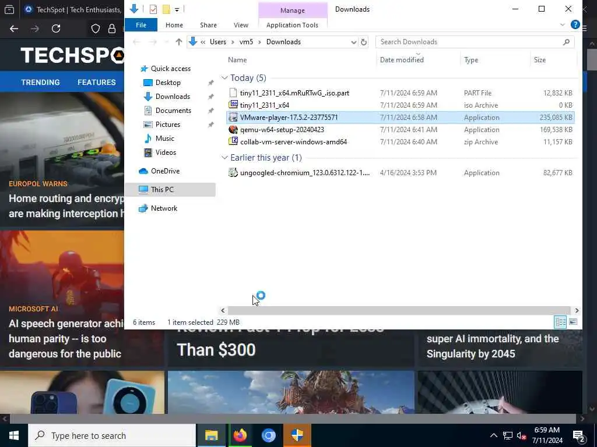The height and width of the screenshot is (447, 597).
Task: Expand the address bar history dropdown
Action: click(x=354, y=42)
